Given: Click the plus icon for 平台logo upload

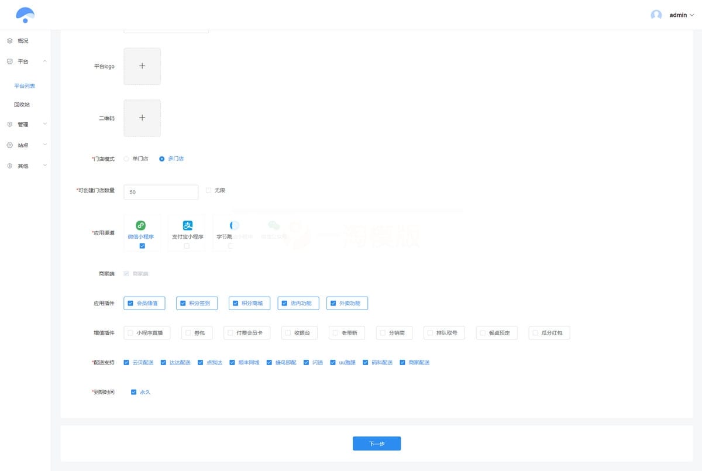Looking at the screenshot, I should [142, 66].
